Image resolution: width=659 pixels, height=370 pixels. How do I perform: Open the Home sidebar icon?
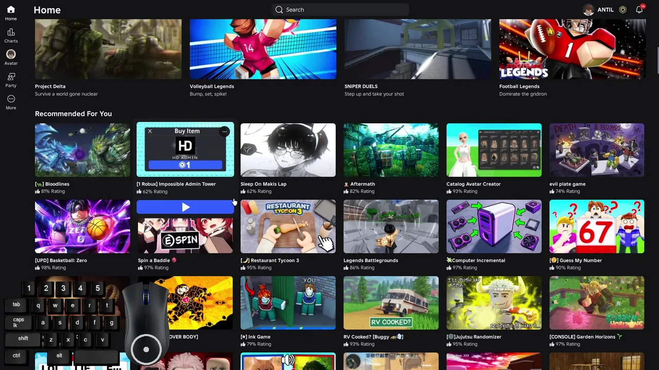pyautogui.click(x=11, y=10)
